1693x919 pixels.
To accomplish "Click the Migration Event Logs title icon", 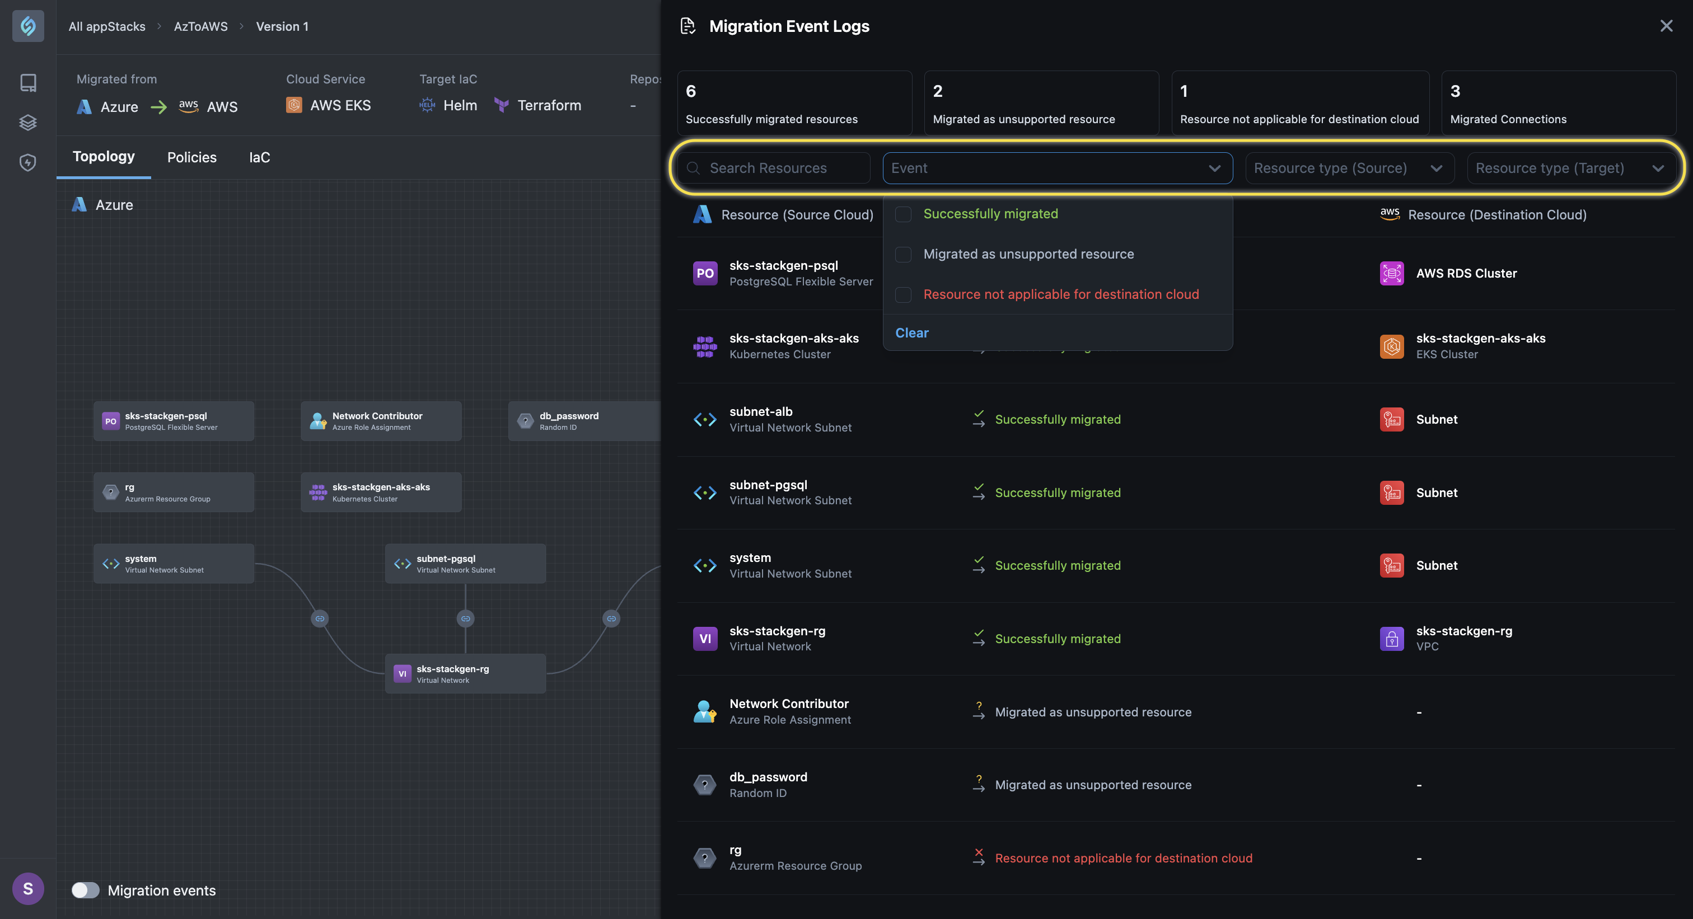I will [x=688, y=26].
